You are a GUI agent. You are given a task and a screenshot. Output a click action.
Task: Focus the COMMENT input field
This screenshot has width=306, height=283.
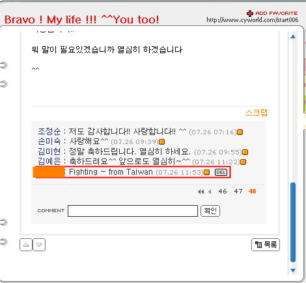click(x=133, y=211)
